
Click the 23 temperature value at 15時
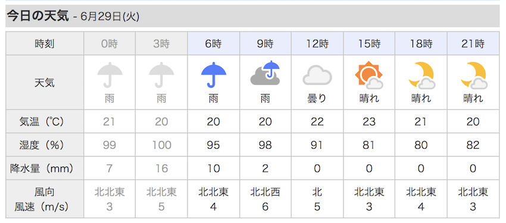pos(369,122)
